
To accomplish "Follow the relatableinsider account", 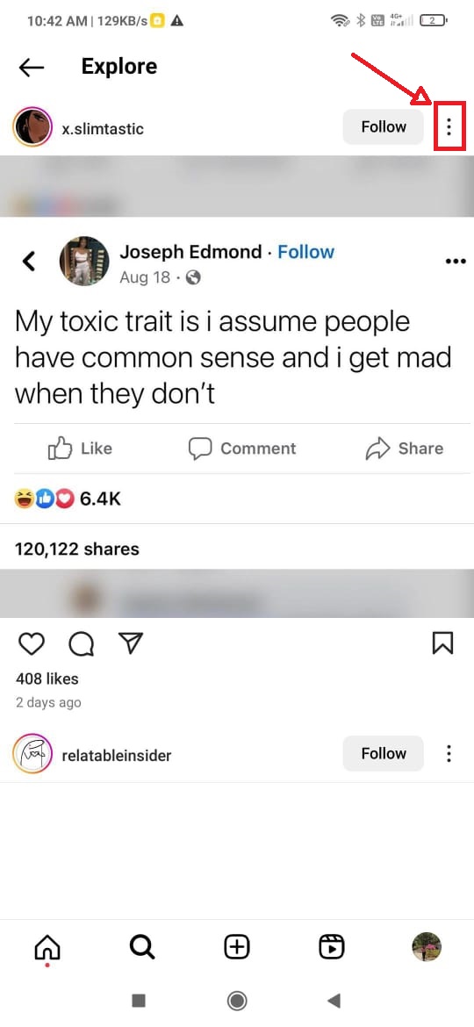I will [x=384, y=753].
